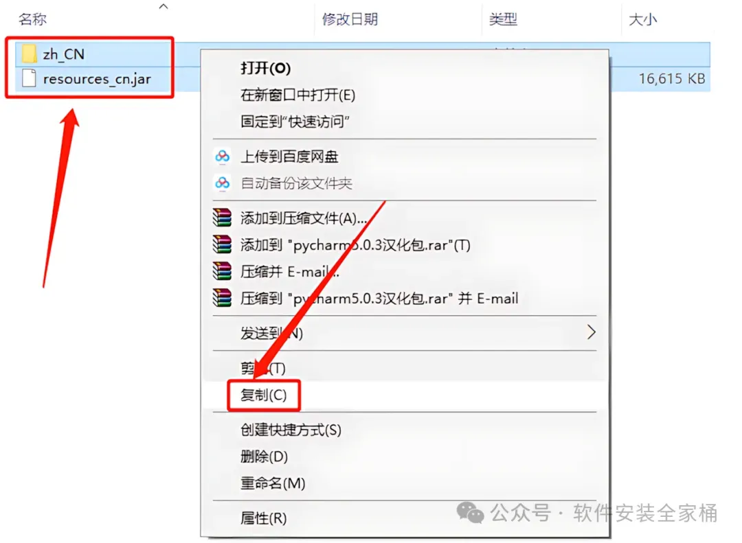The height and width of the screenshot is (543, 742).
Task: Click the zh_CN folder icon
Action: [x=29, y=54]
